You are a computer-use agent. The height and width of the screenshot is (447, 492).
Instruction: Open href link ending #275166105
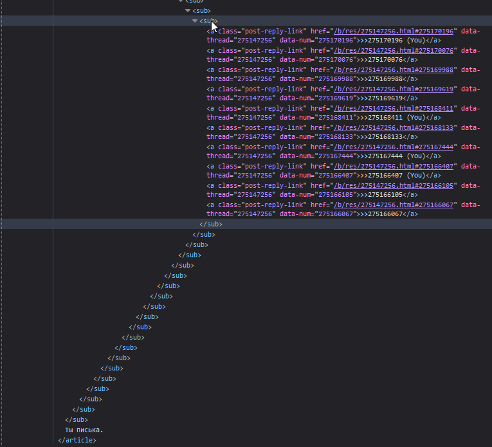(394, 186)
